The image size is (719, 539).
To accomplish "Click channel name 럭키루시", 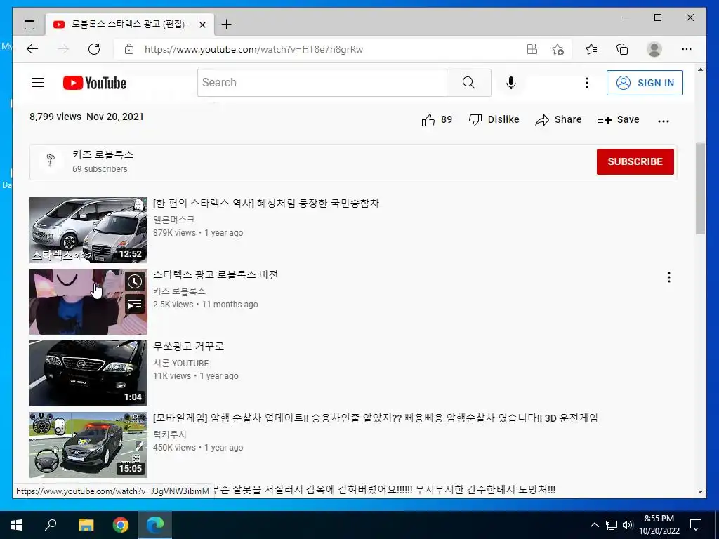I will tap(170, 434).
